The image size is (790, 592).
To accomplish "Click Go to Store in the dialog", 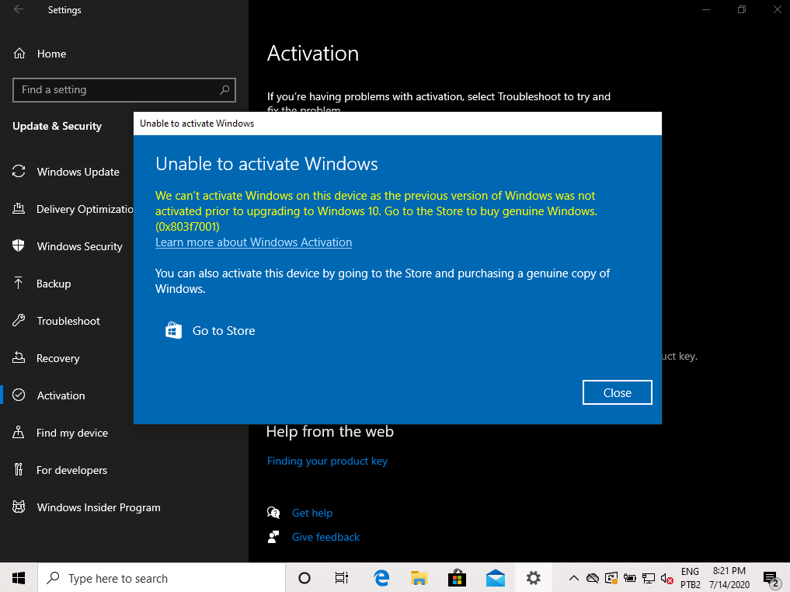I will 224,330.
